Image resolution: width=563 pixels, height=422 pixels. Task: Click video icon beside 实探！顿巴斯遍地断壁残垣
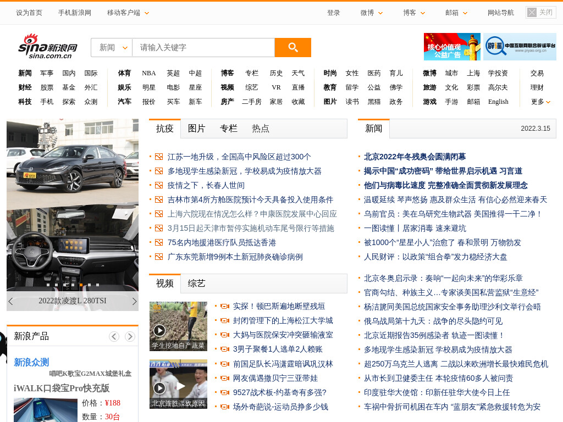pyautogui.click(x=225, y=306)
